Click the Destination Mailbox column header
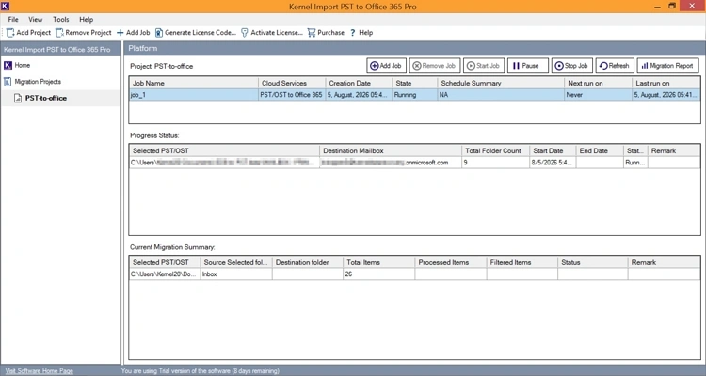Screen dimensions: 706x376 pyautogui.click(x=391, y=151)
